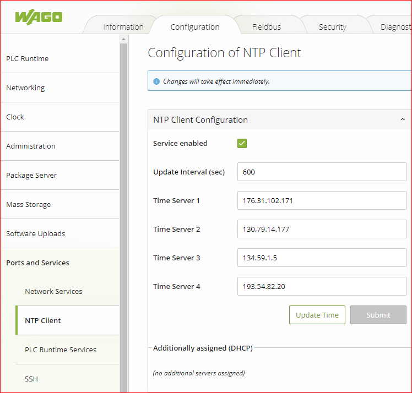This screenshot has height=393, width=412.
Task: Select the Time Server 2 field
Action: [321, 229]
